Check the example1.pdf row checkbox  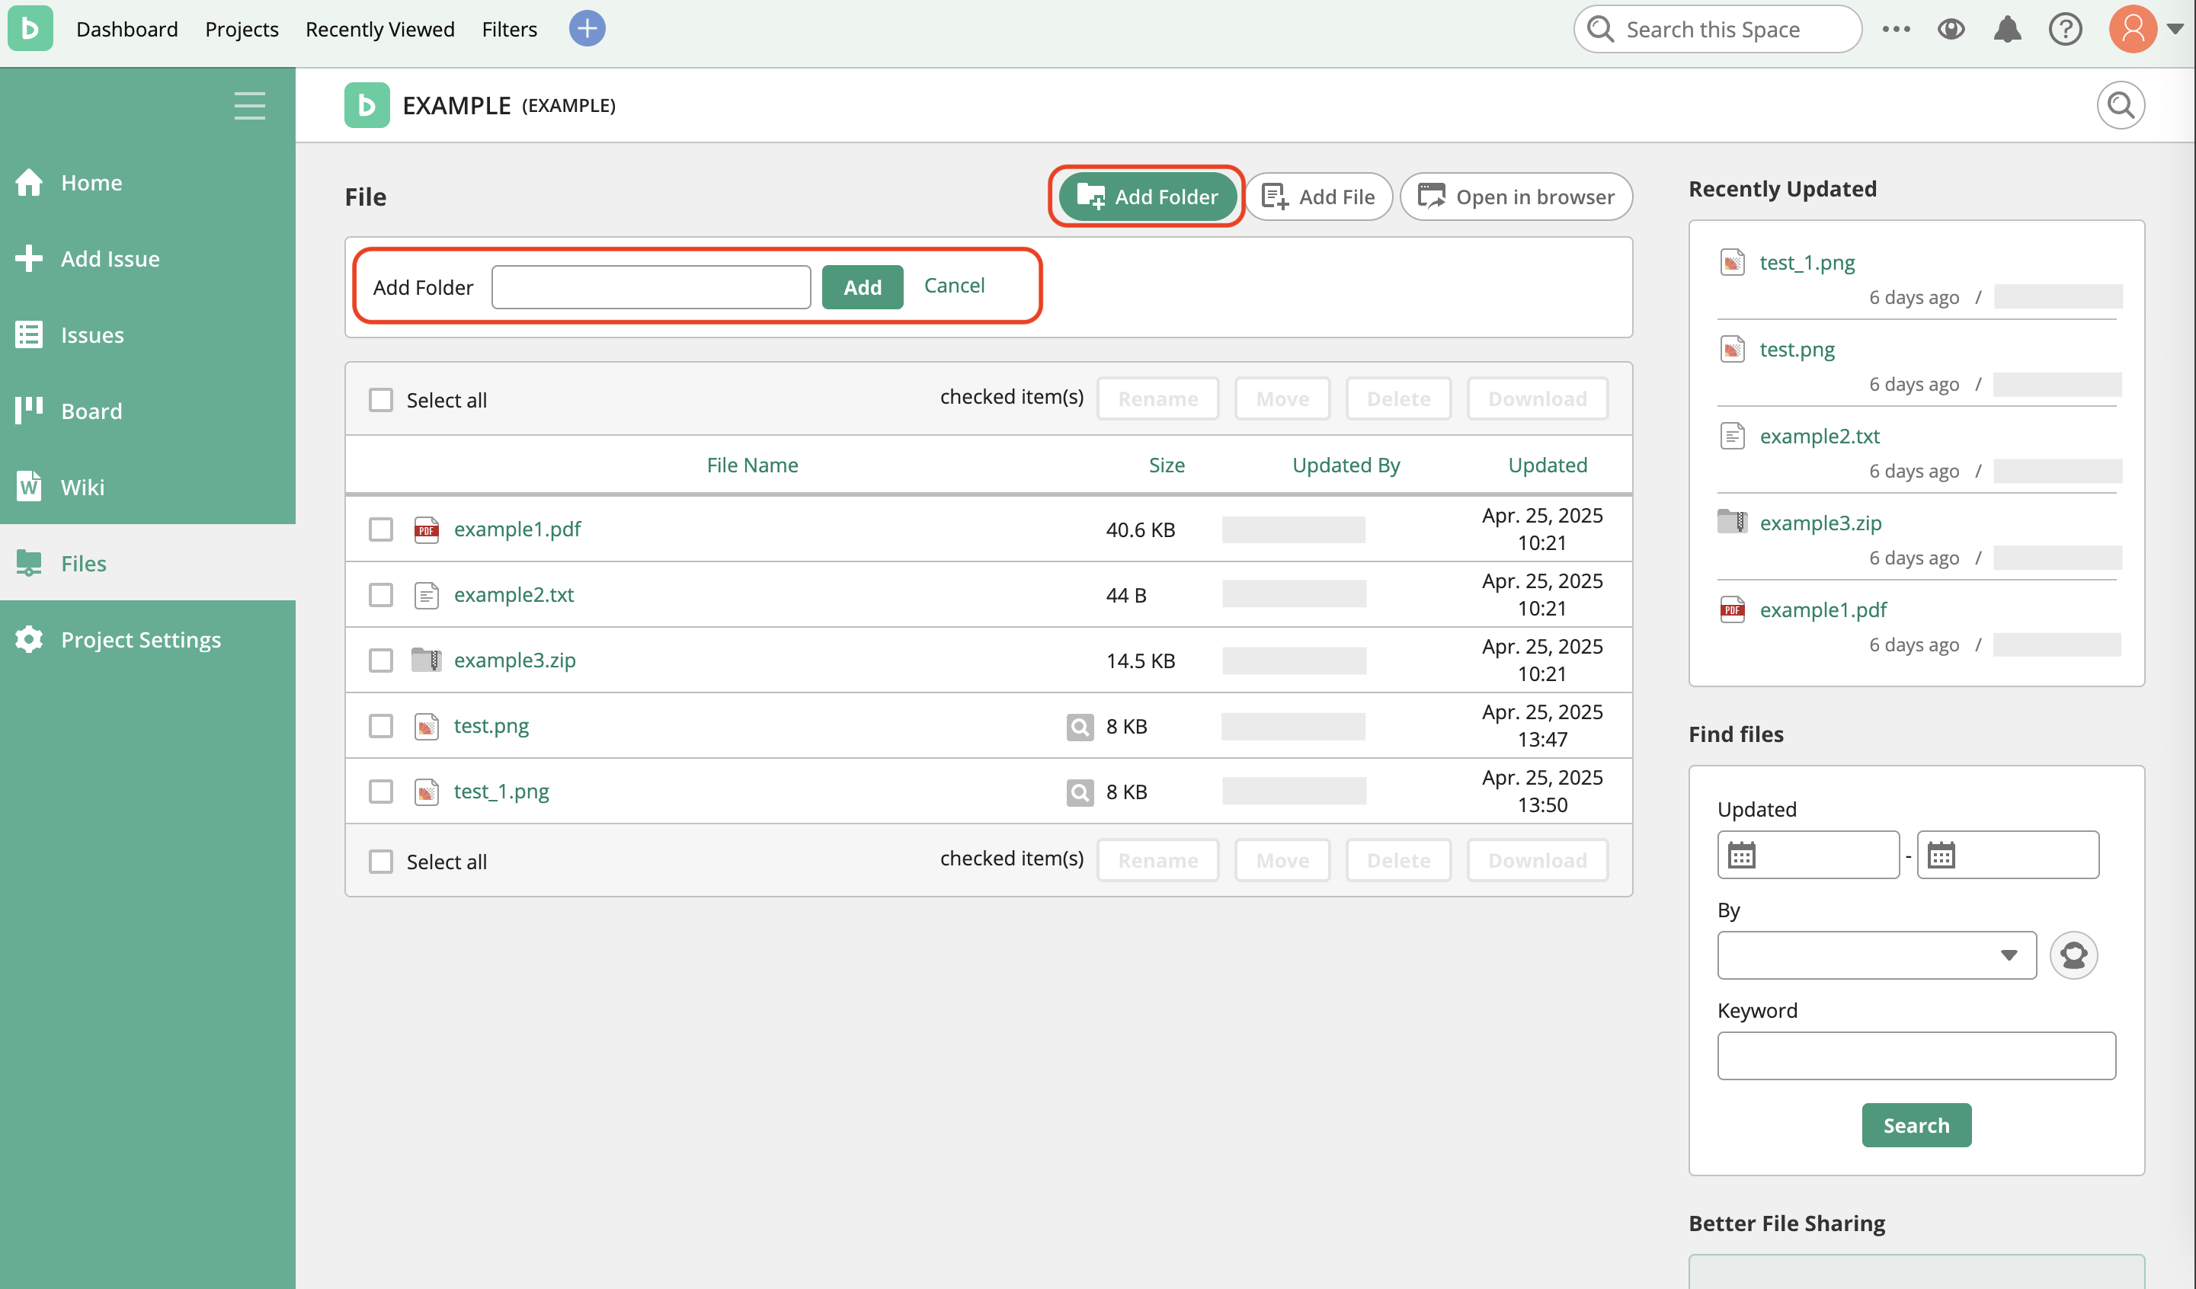[x=381, y=529]
